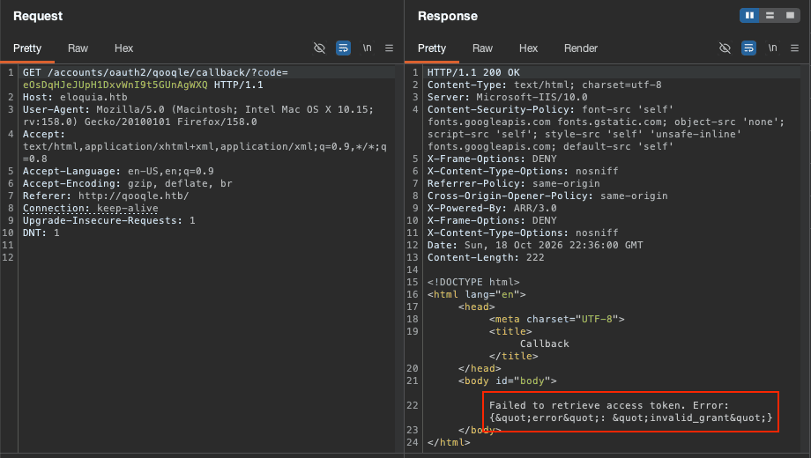Screen dimensions: 811x458
Task: Click the Content-Security-Policy response header
Action: pos(606,128)
